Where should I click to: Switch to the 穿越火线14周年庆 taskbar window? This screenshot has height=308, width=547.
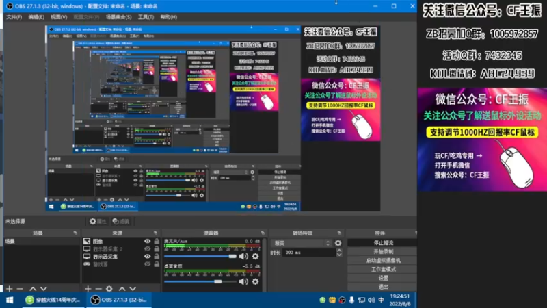click(53, 300)
